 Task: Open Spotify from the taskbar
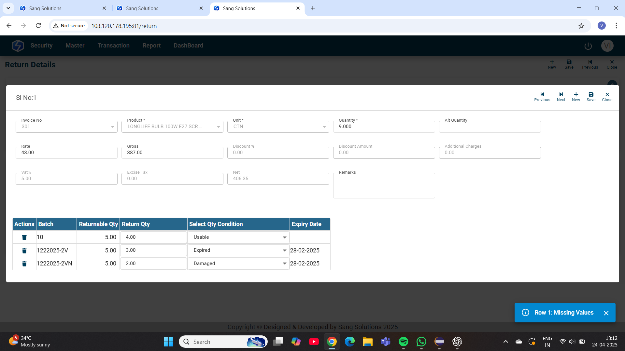(x=403, y=342)
